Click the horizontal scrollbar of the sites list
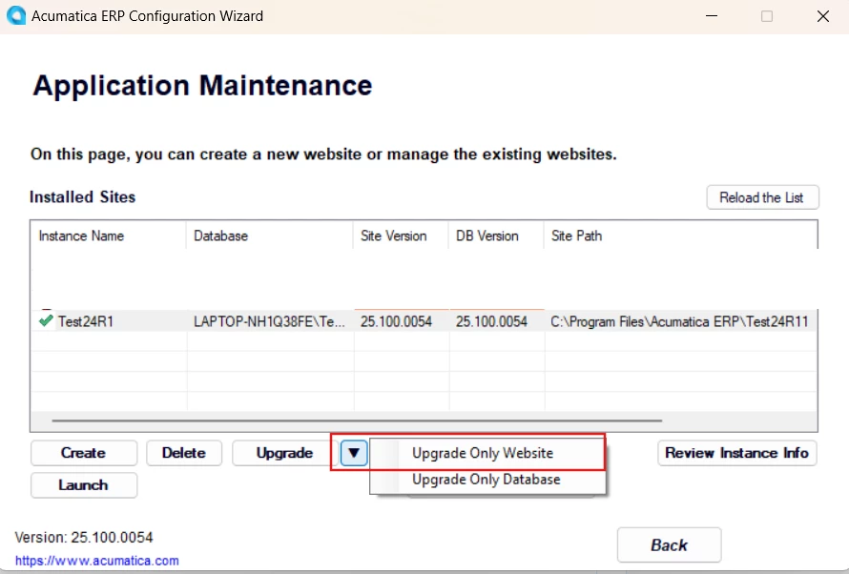Screen dimensions: 849x574 (357, 420)
